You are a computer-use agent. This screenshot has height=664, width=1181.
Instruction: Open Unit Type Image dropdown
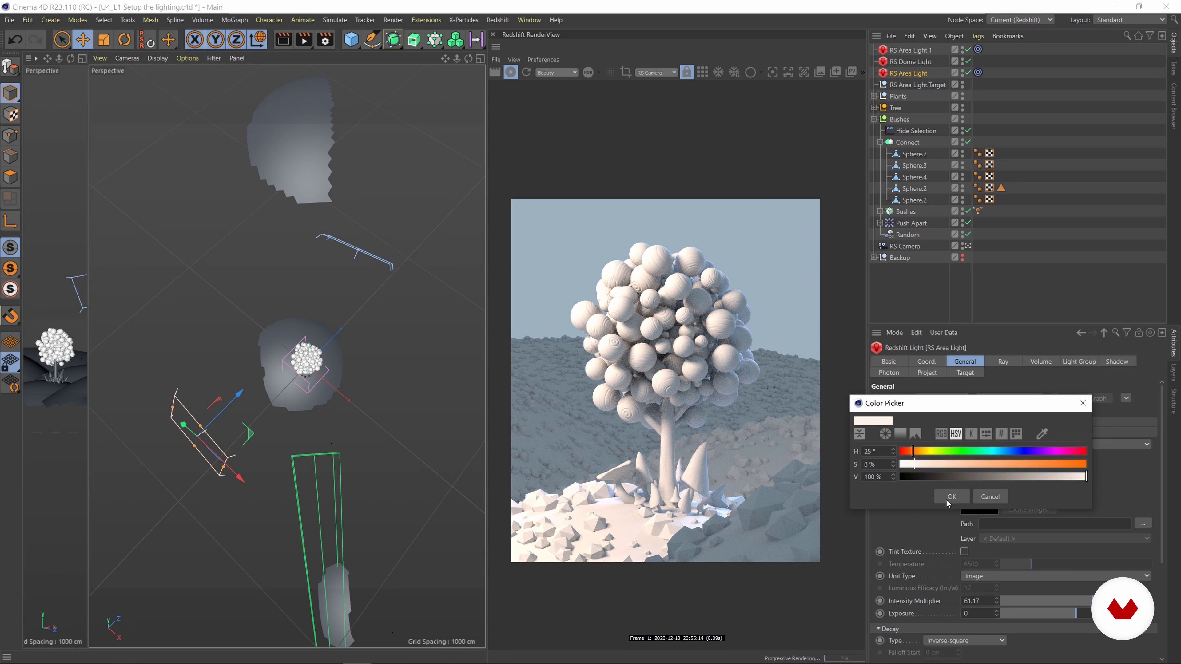click(x=1056, y=576)
